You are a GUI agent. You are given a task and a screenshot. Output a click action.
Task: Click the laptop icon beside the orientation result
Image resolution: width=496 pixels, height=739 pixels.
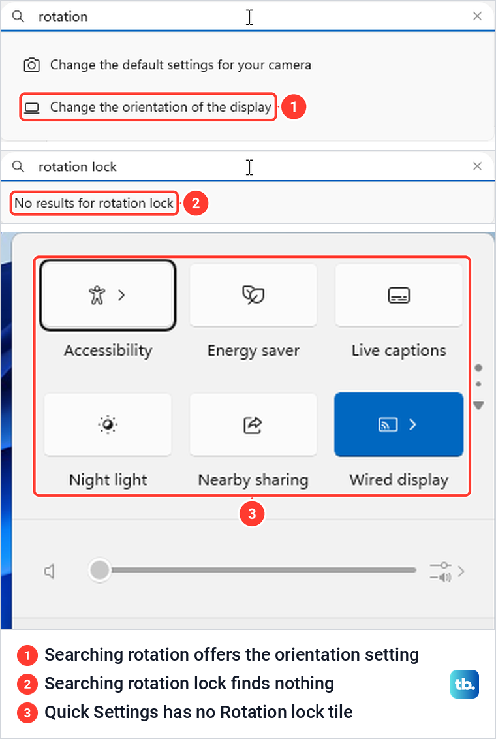31,108
